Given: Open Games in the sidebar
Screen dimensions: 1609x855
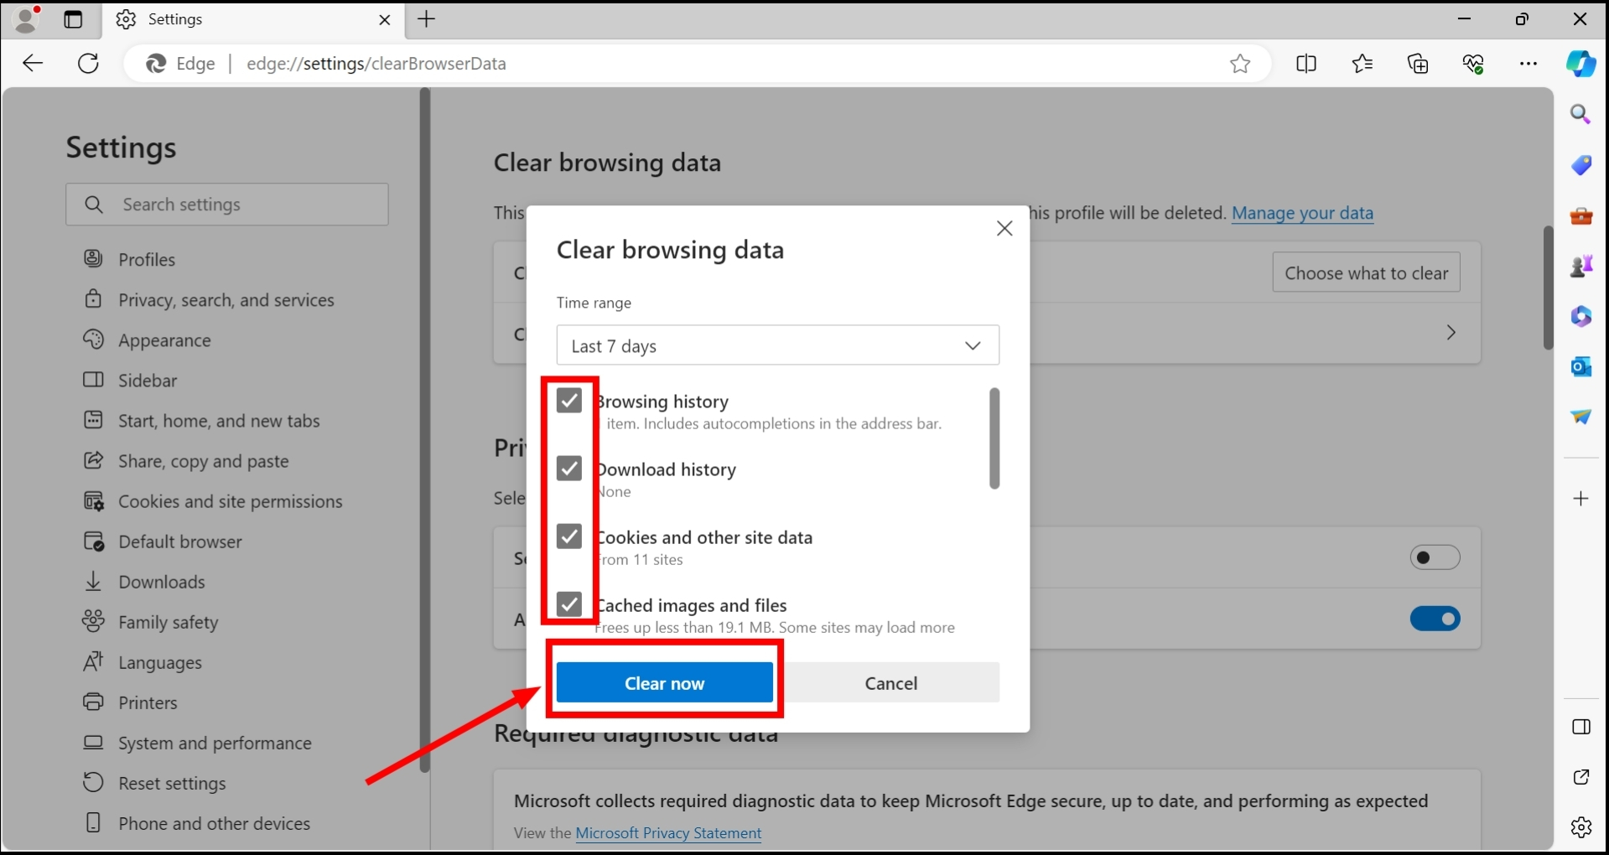Looking at the screenshot, I should (1581, 266).
